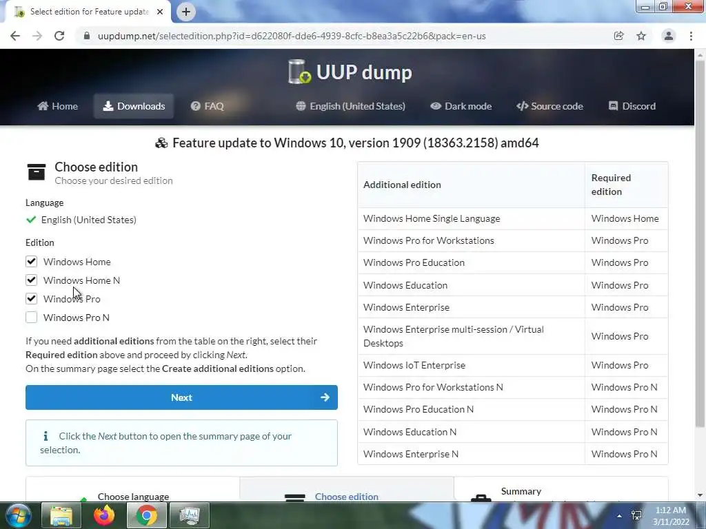Open Windows Explorer from taskbar

(x=61, y=515)
